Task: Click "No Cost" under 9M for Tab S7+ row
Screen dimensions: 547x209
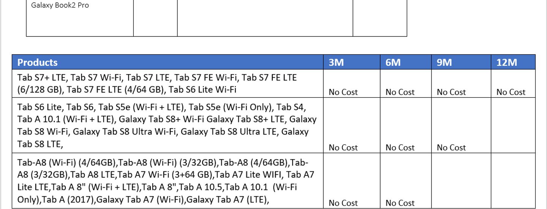Action: coord(451,92)
